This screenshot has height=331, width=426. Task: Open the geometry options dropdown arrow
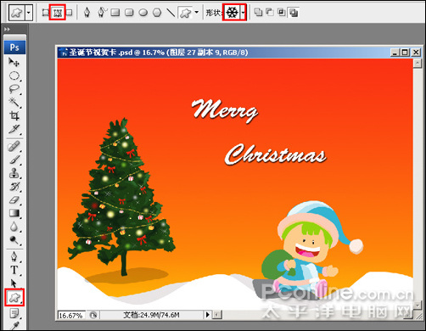[x=197, y=13]
